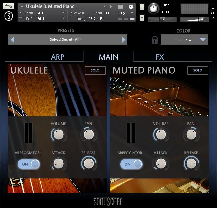Click the Memory 23.71 MB readout
Image resolution: width=217 pixels, height=208 pixels.
coord(95,19)
